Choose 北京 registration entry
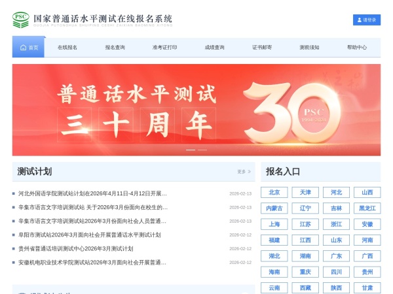Viewport: 393px width, 294px height. tap(274, 193)
